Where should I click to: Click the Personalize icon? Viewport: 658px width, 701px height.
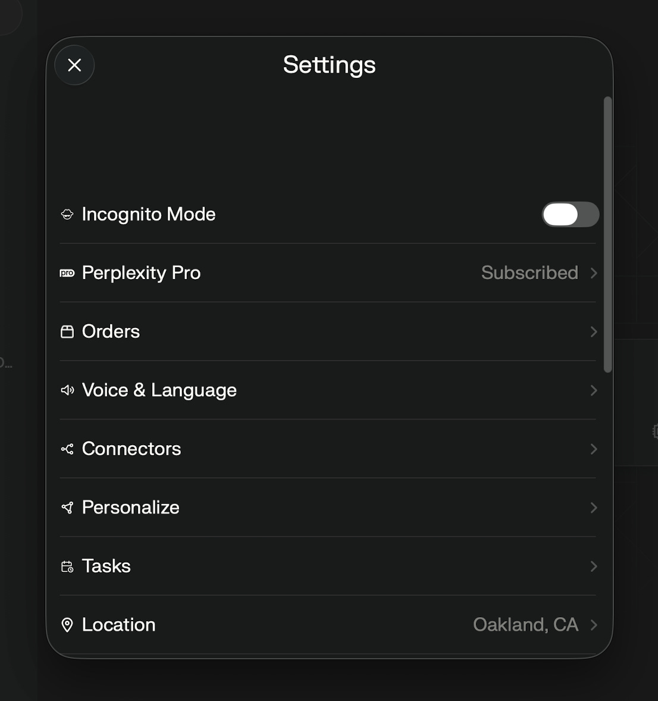(x=67, y=508)
